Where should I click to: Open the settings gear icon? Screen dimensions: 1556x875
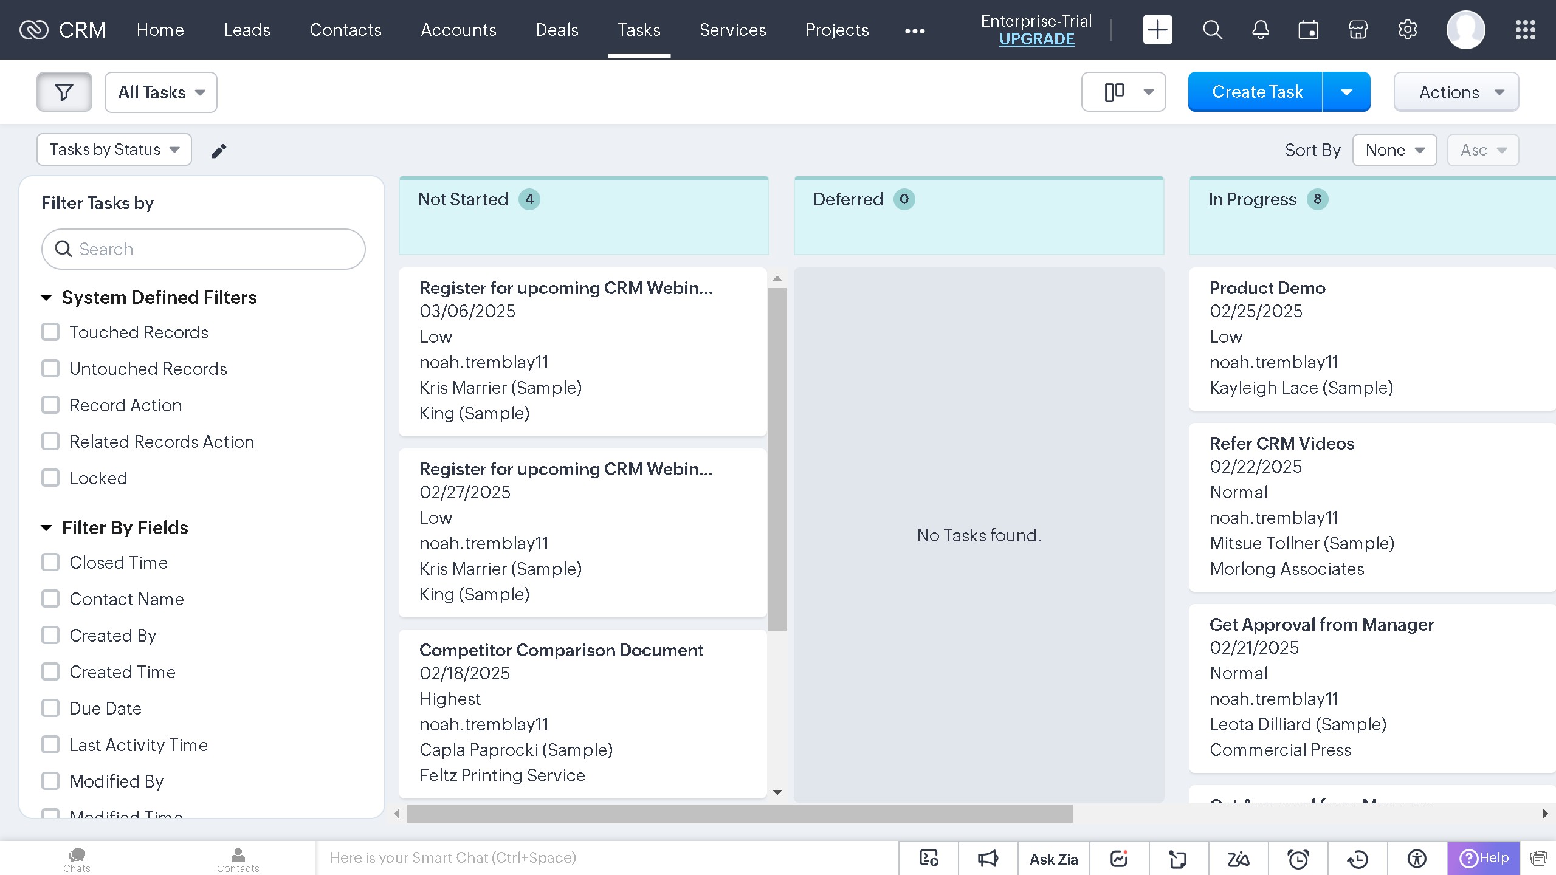point(1407,30)
